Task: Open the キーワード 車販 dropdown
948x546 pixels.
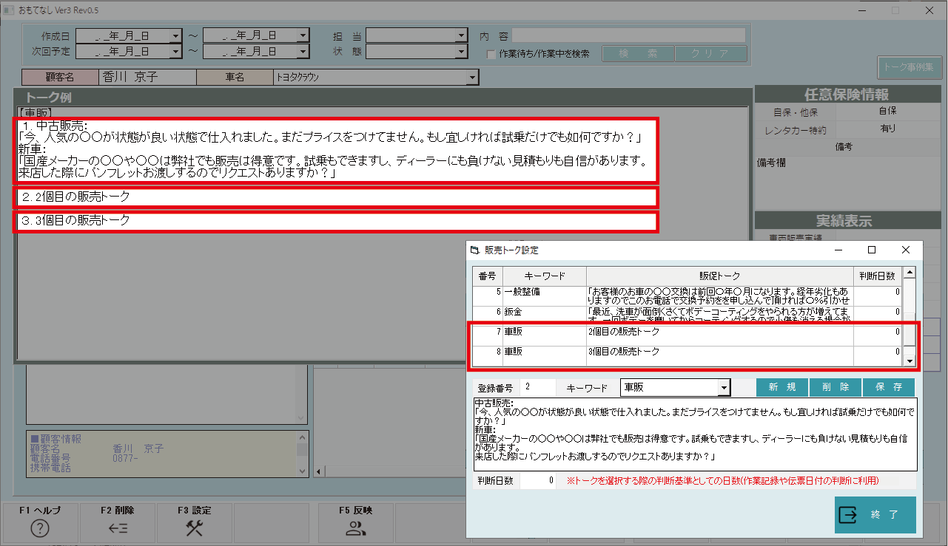Action: coord(724,387)
